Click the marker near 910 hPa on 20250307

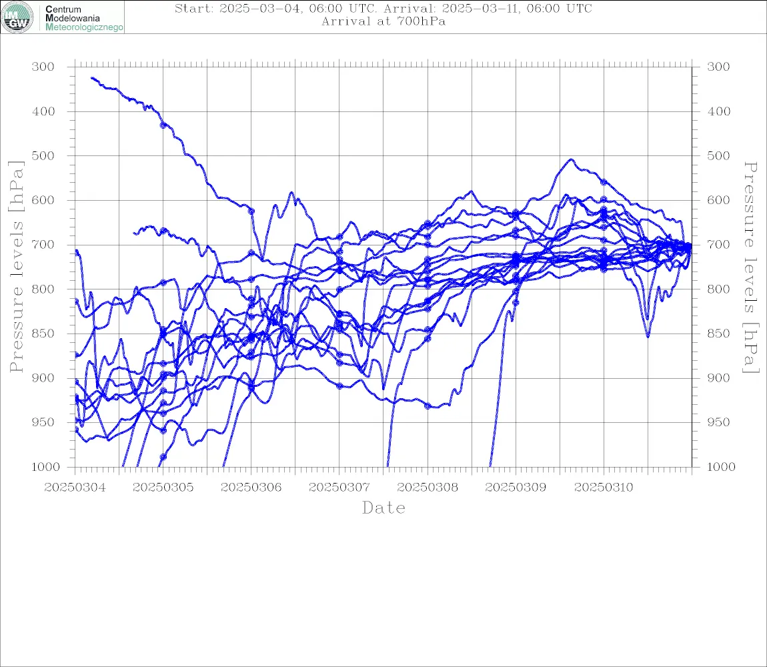[x=339, y=386]
